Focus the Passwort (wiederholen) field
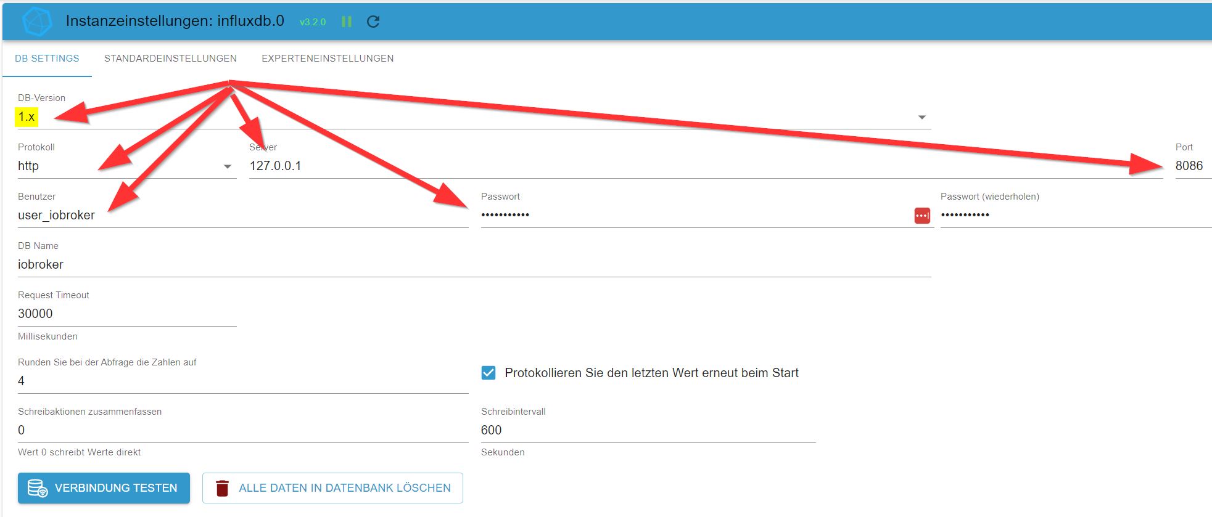This screenshot has height=517, width=1212. (1076, 215)
